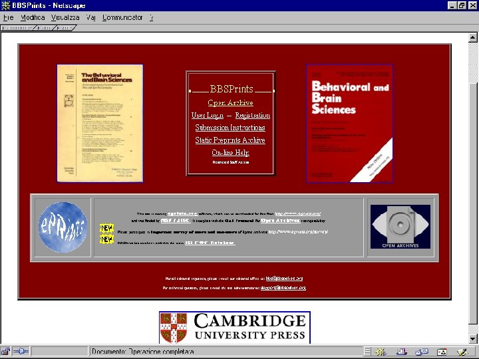Click the vertical scrollbar thumb

coord(472,203)
